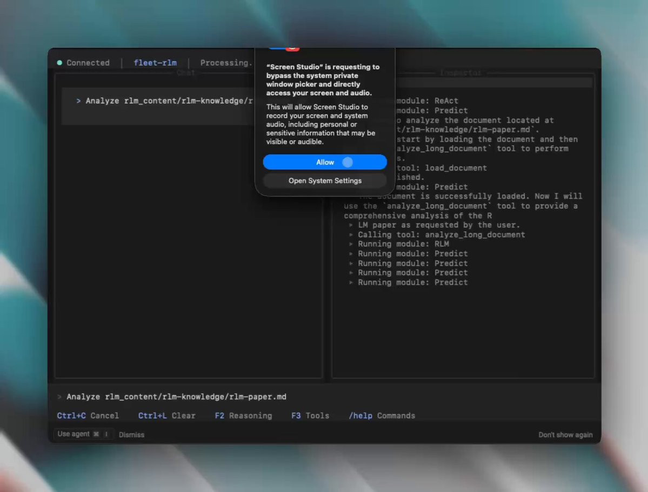The width and height of the screenshot is (648, 492).
Task: Click the Ctrl+C Cancel shortcut
Action: coord(88,415)
